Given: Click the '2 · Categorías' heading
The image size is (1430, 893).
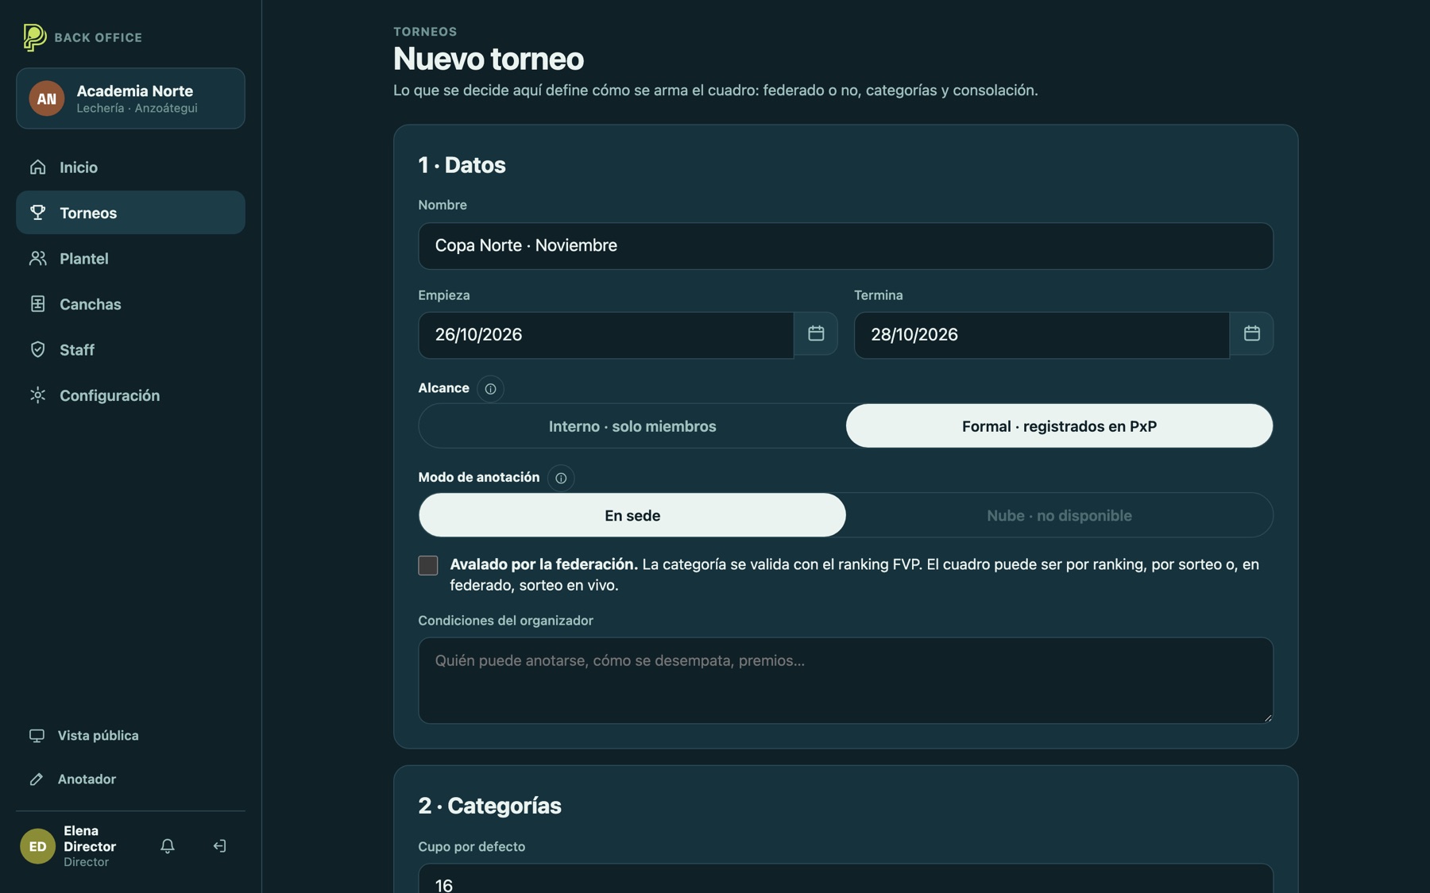Looking at the screenshot, I should click(489, 806).
